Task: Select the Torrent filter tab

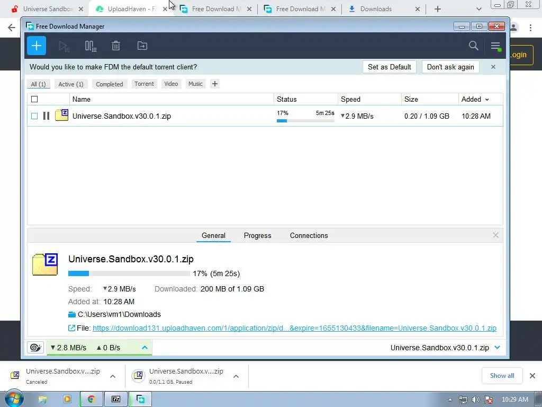Action: click(144, 84)
